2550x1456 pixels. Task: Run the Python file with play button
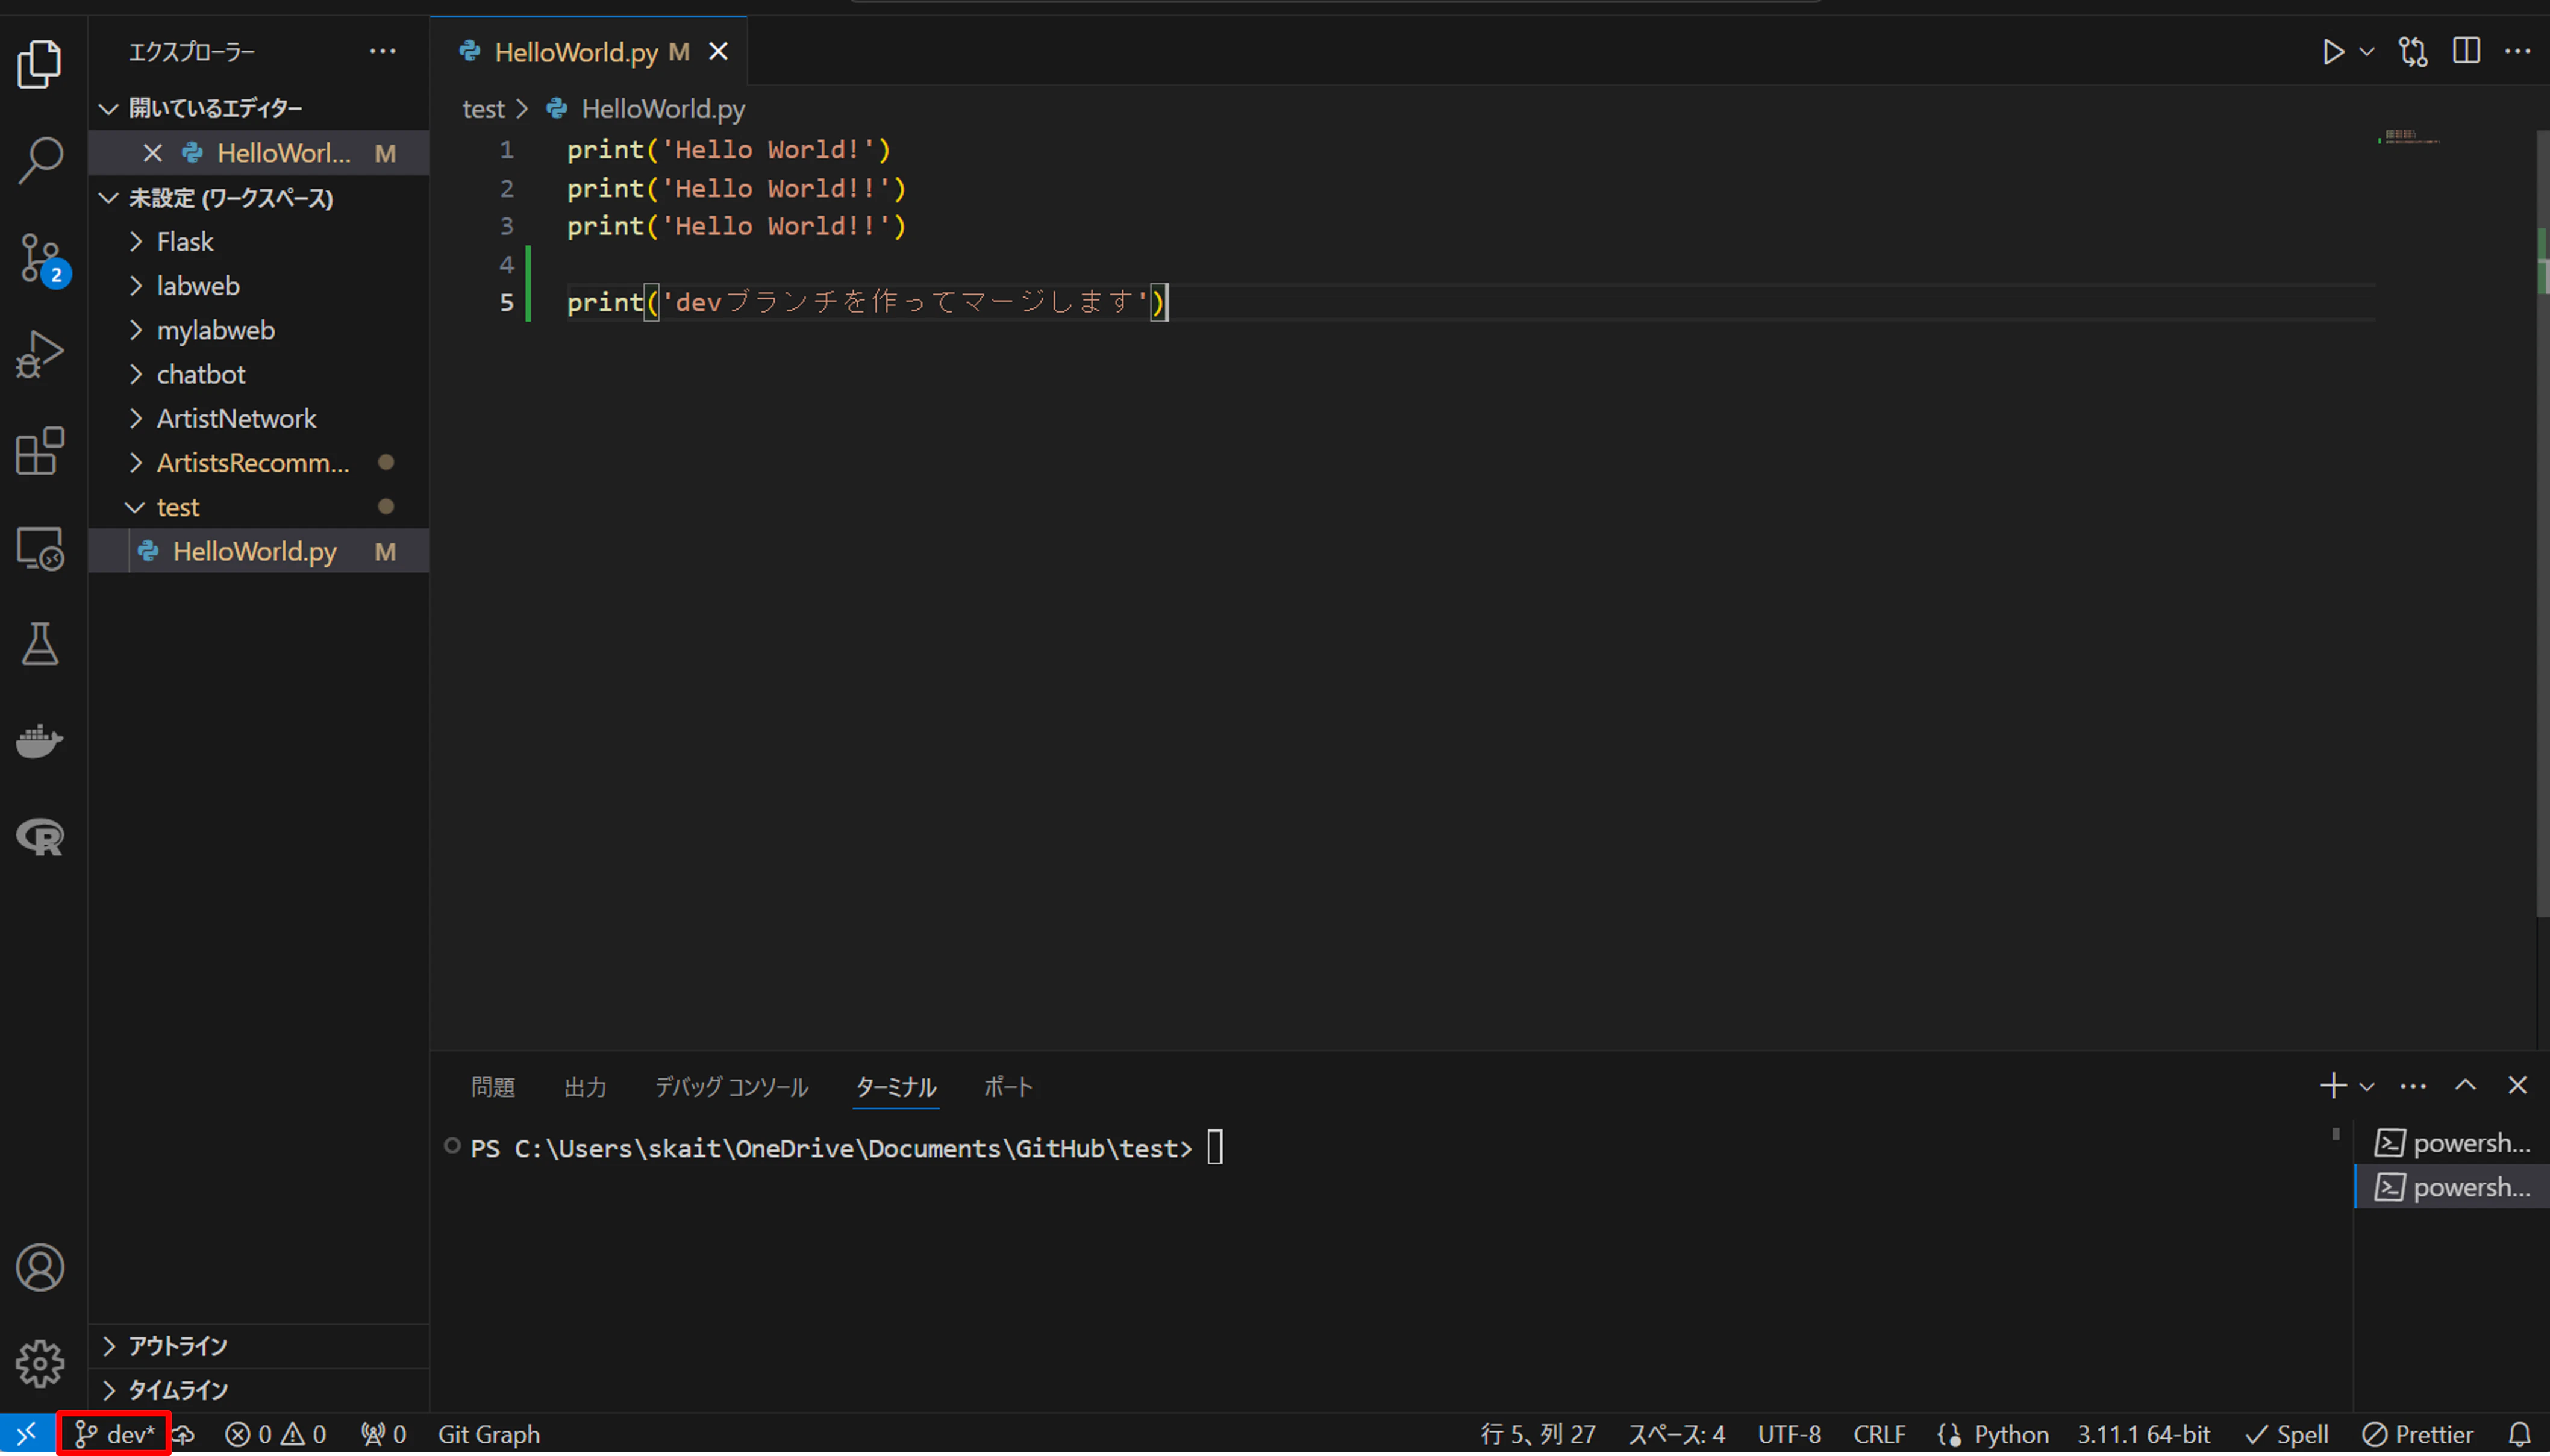tap(2333, 52)
